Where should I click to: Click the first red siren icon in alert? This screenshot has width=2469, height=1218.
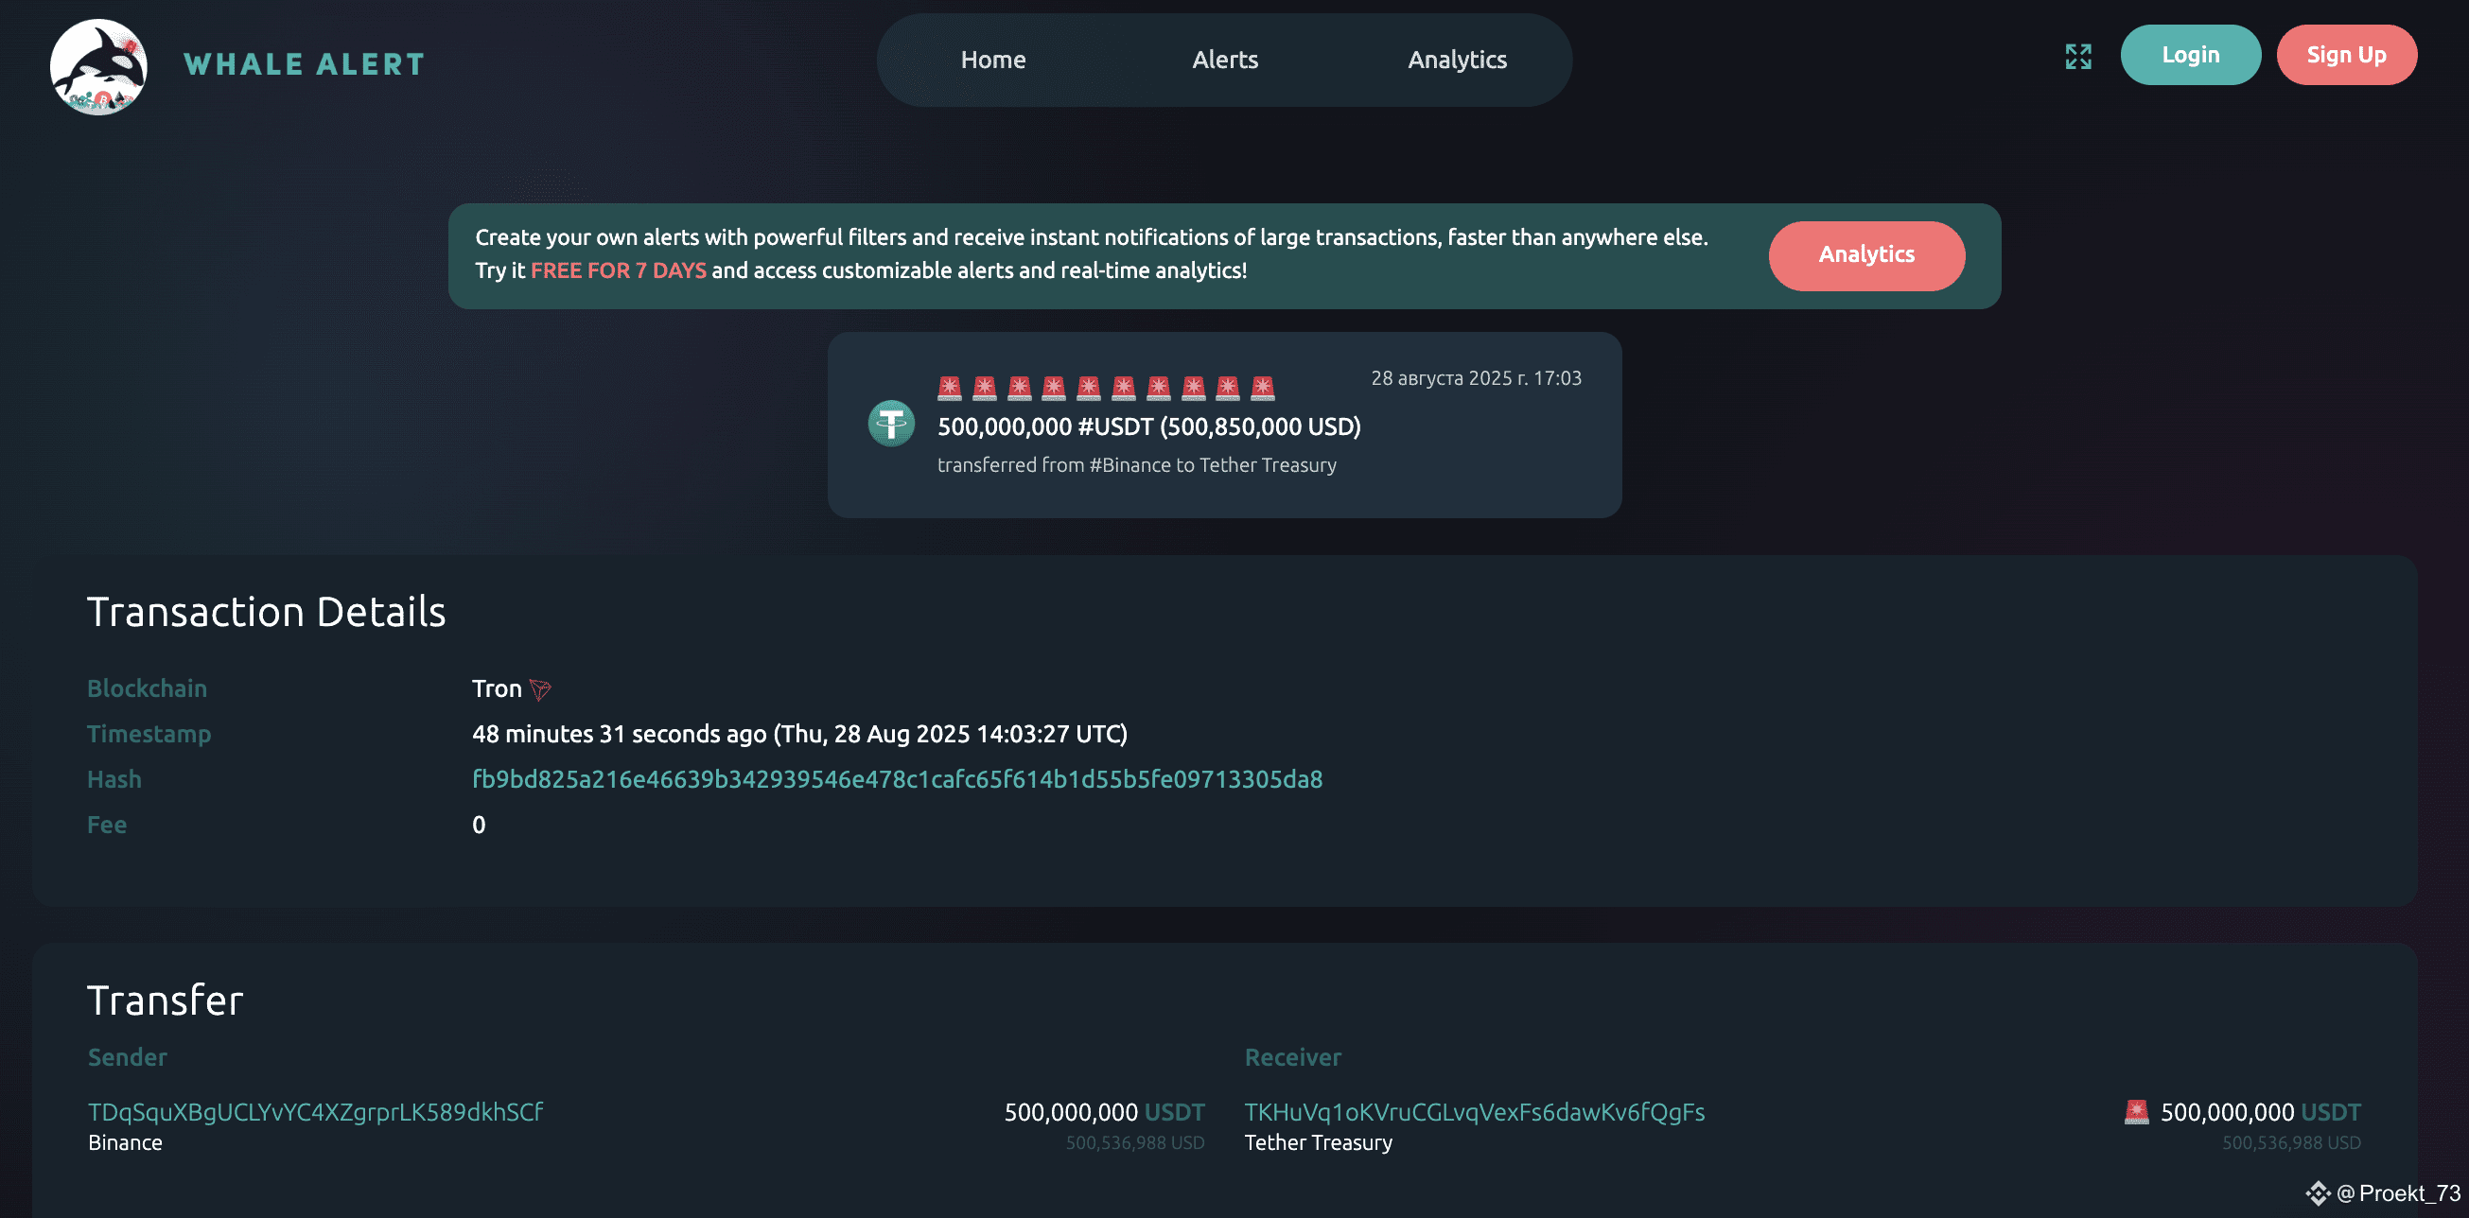950,388
